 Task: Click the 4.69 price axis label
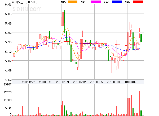pos(8,80)
